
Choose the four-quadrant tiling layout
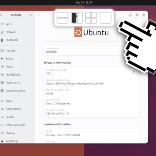(91, 18)
